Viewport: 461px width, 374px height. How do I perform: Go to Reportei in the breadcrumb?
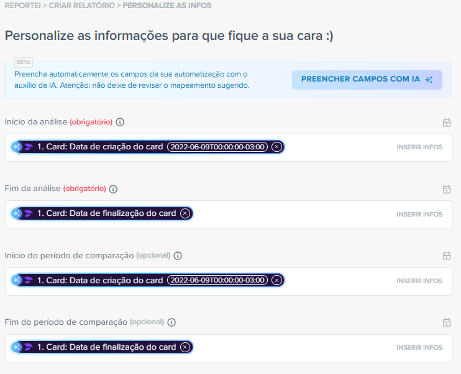click(23, 6)
